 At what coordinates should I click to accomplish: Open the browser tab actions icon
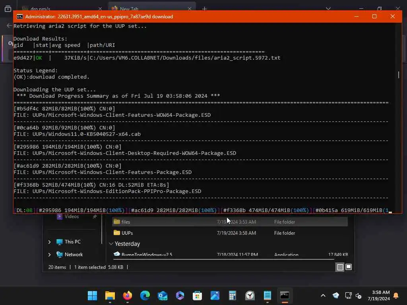coord(8,9)
